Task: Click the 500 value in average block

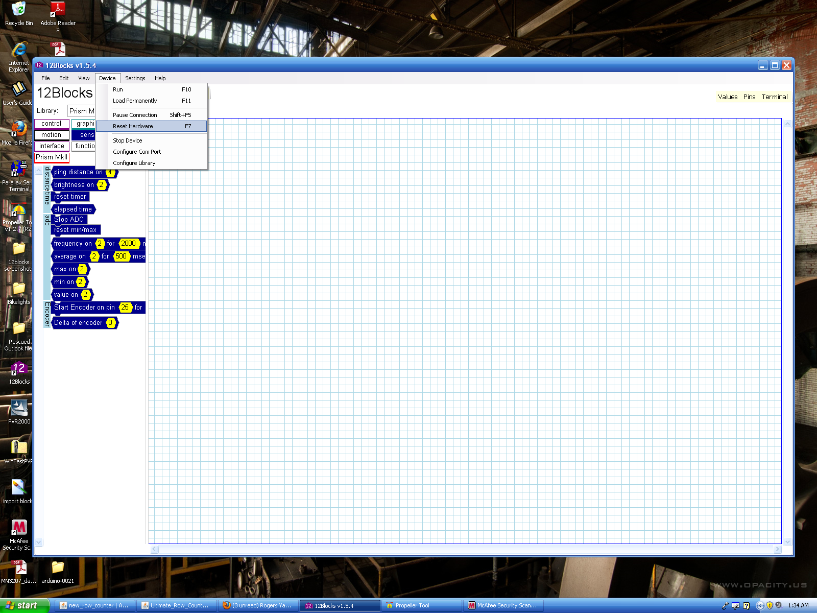Action: click(121, 256)
